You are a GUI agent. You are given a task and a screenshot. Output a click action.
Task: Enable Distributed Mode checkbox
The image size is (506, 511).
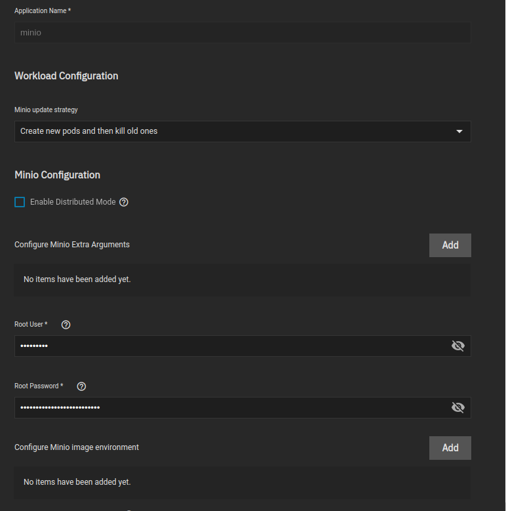(20, 202)
